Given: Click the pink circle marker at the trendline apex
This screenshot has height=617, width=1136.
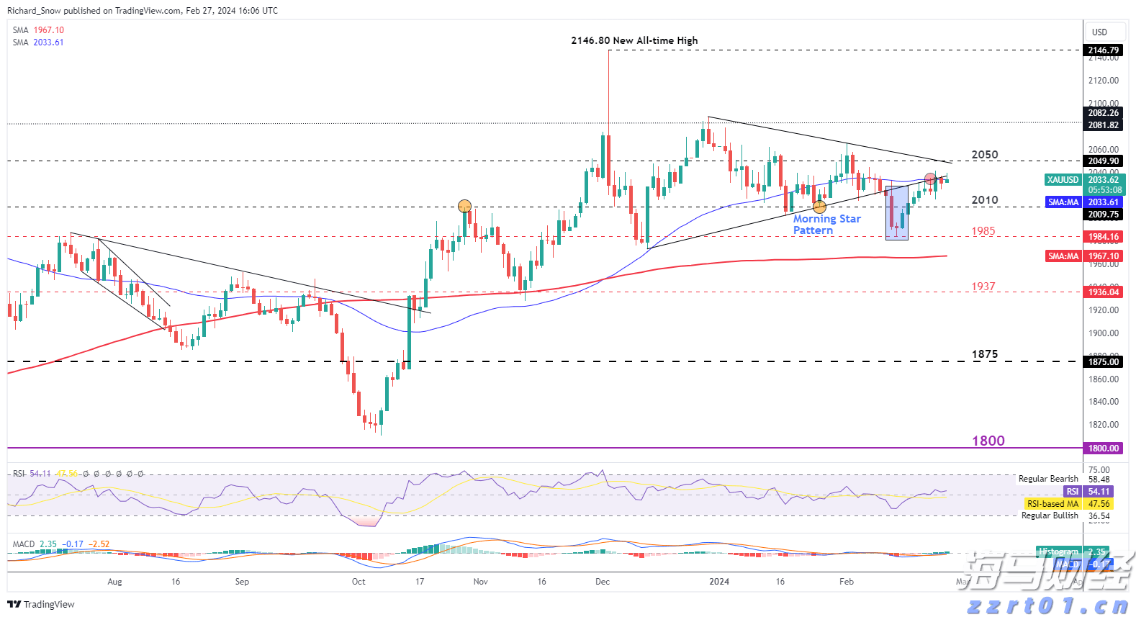Looking at the screenshot, I should pos(930,178).
